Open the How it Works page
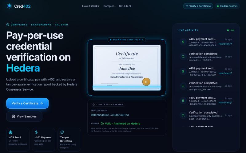This screenshot has width=246, height=153. tap(90, 6)
